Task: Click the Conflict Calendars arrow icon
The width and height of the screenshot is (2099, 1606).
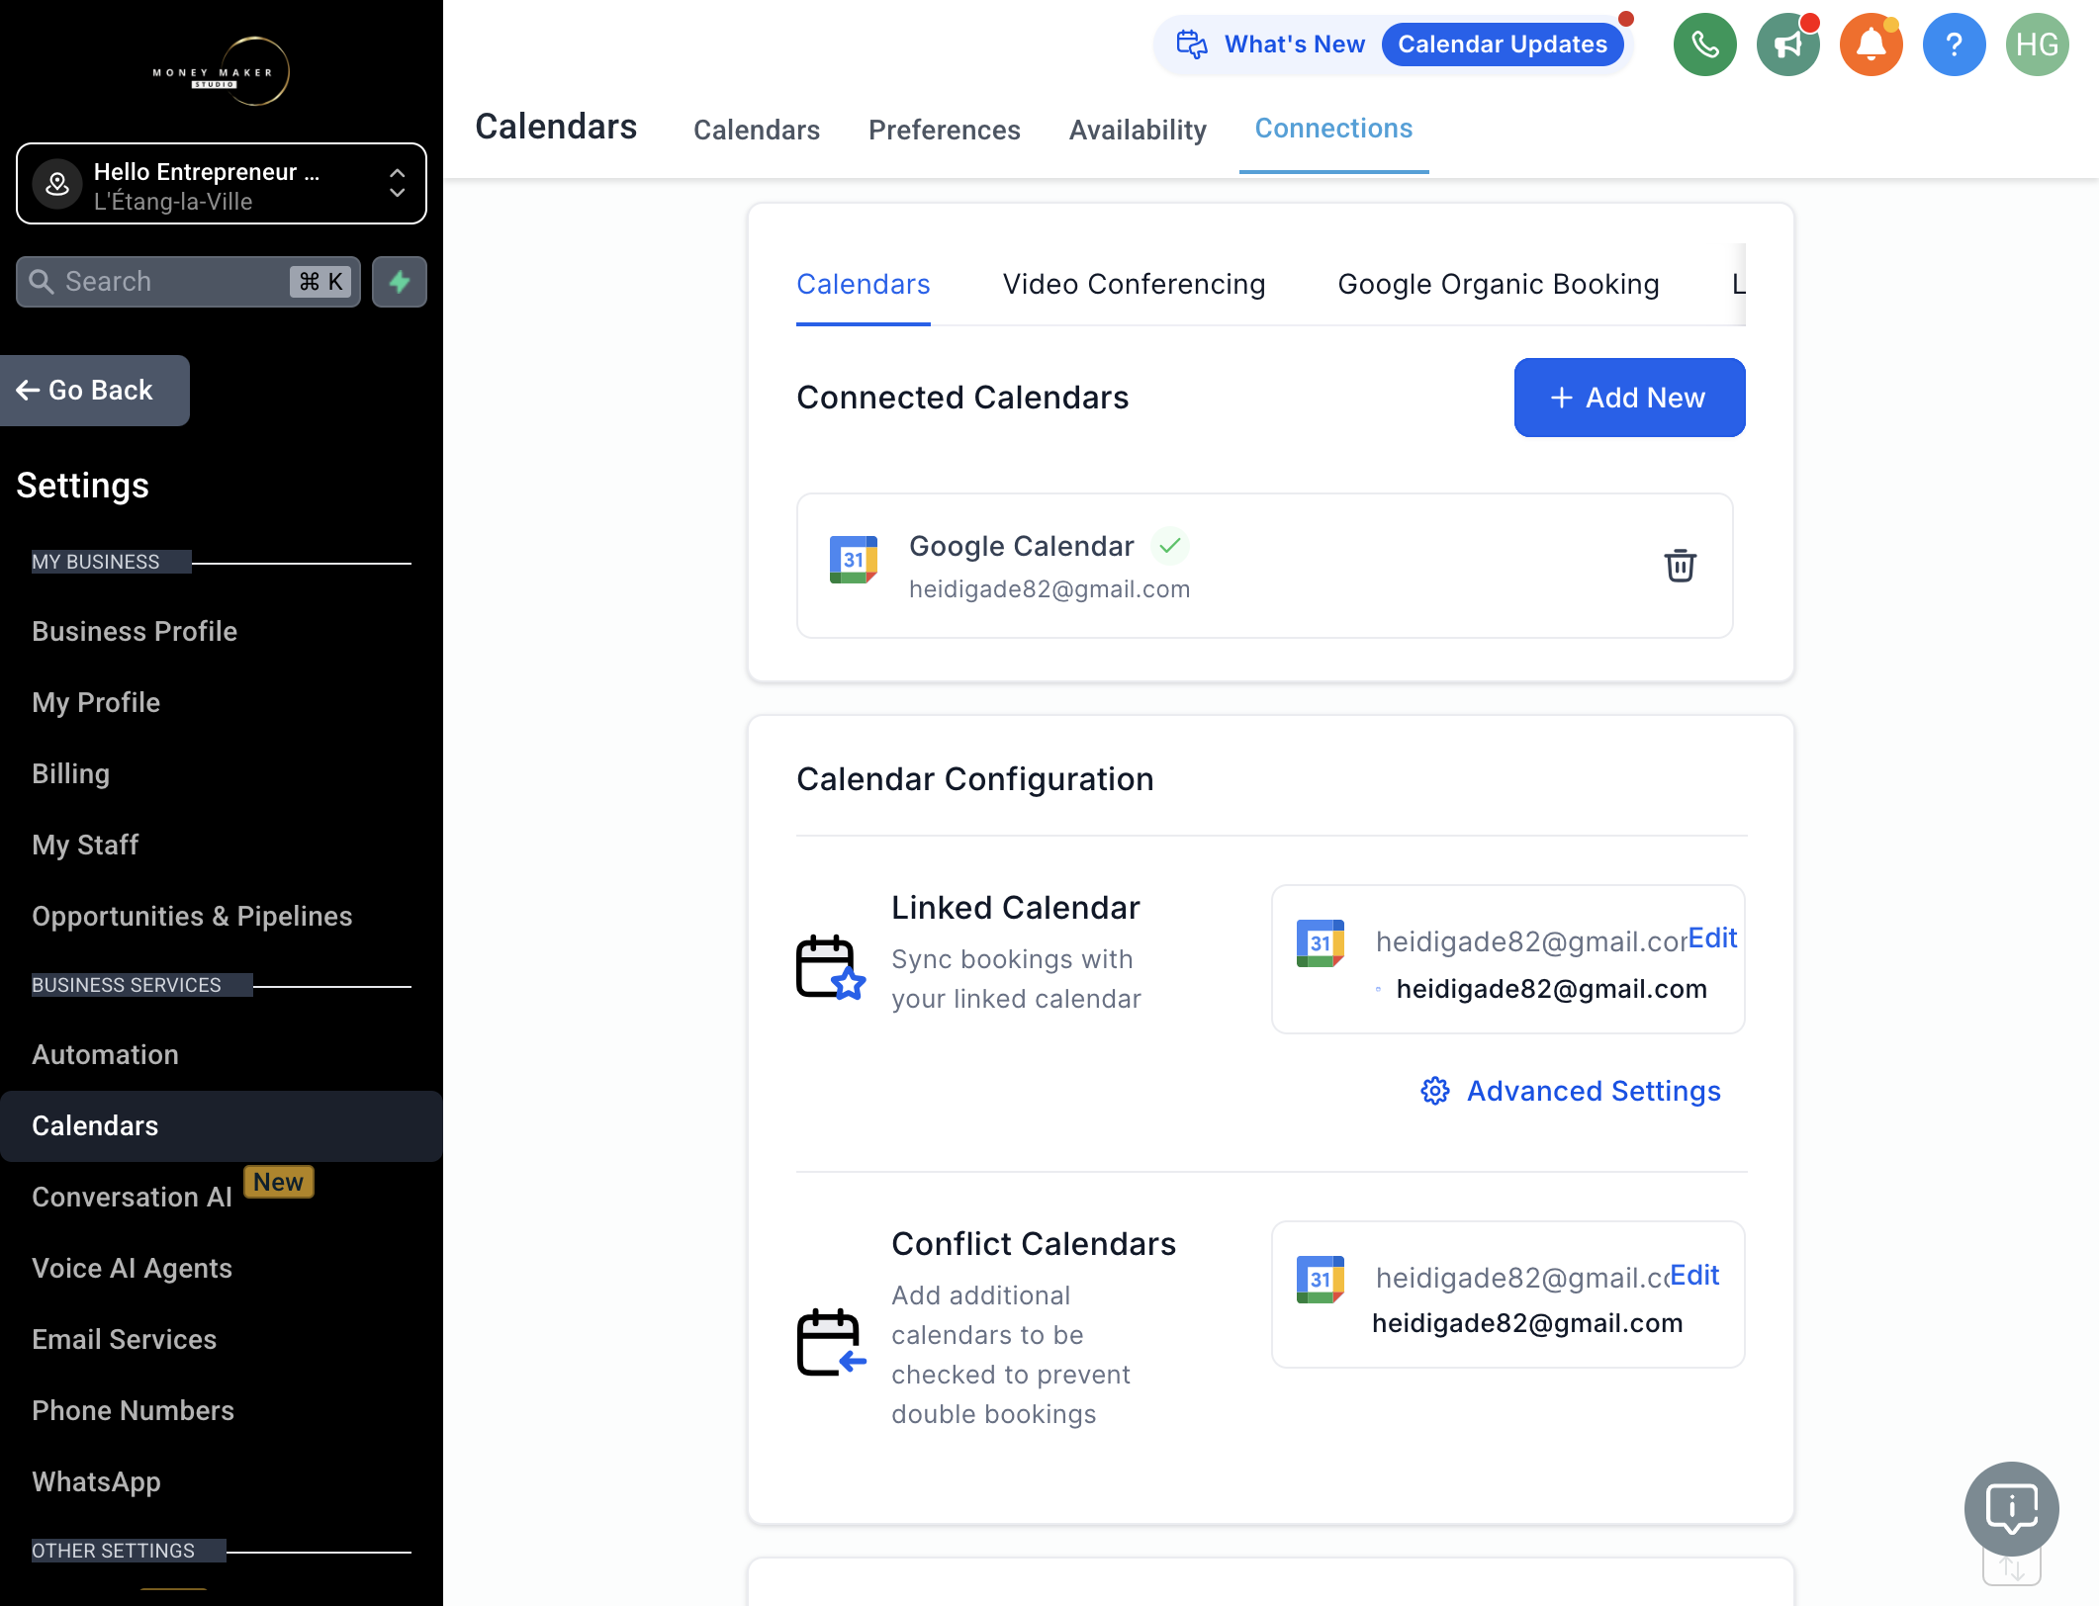Action: 831,1342
